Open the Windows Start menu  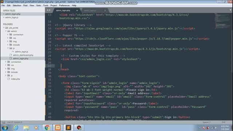(5, 128)
